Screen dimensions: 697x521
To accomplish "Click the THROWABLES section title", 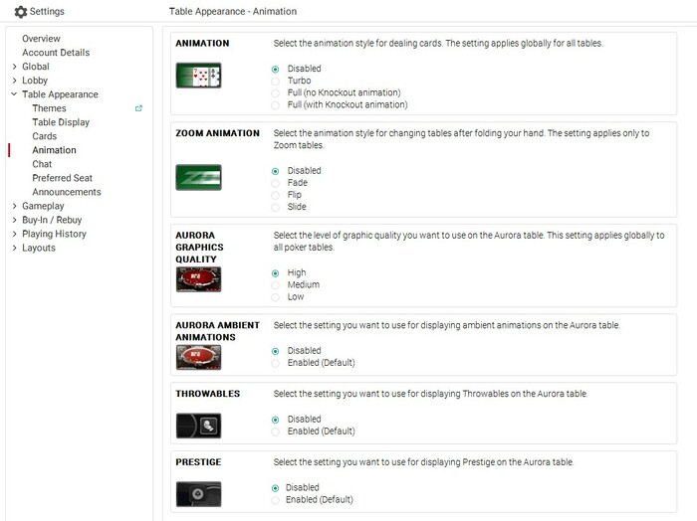I will [x=207, y=394].
